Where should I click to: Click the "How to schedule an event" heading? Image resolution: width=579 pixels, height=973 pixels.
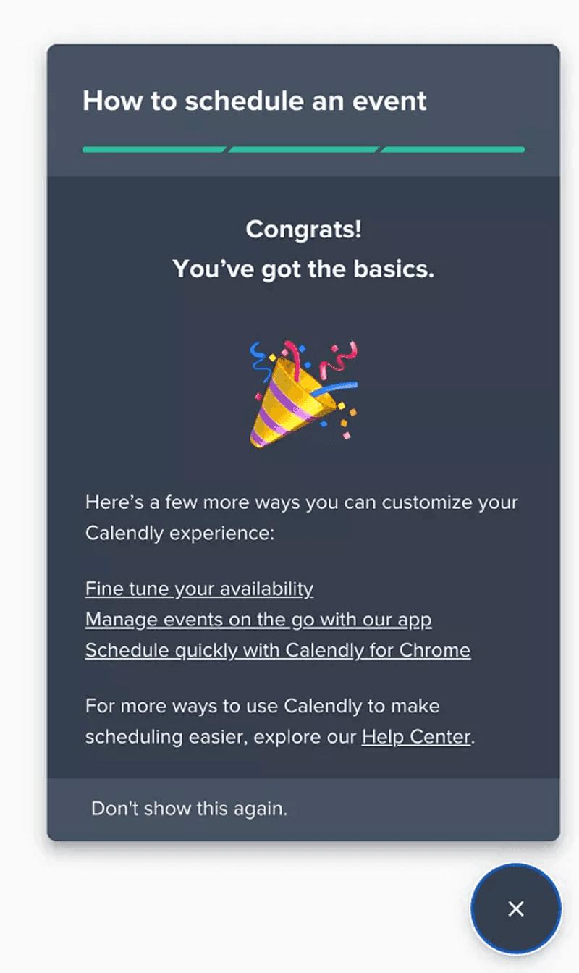(x=255, y=101)
